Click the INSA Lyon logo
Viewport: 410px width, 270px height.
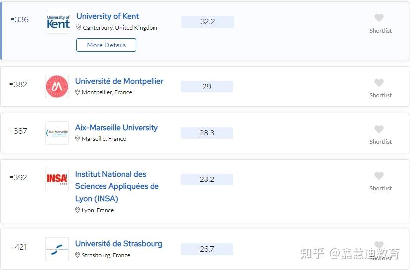pos(57,179)
